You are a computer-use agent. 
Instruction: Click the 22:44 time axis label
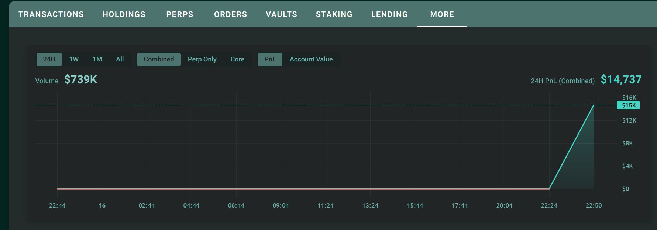pyautogui.click(x=57, y=205)
